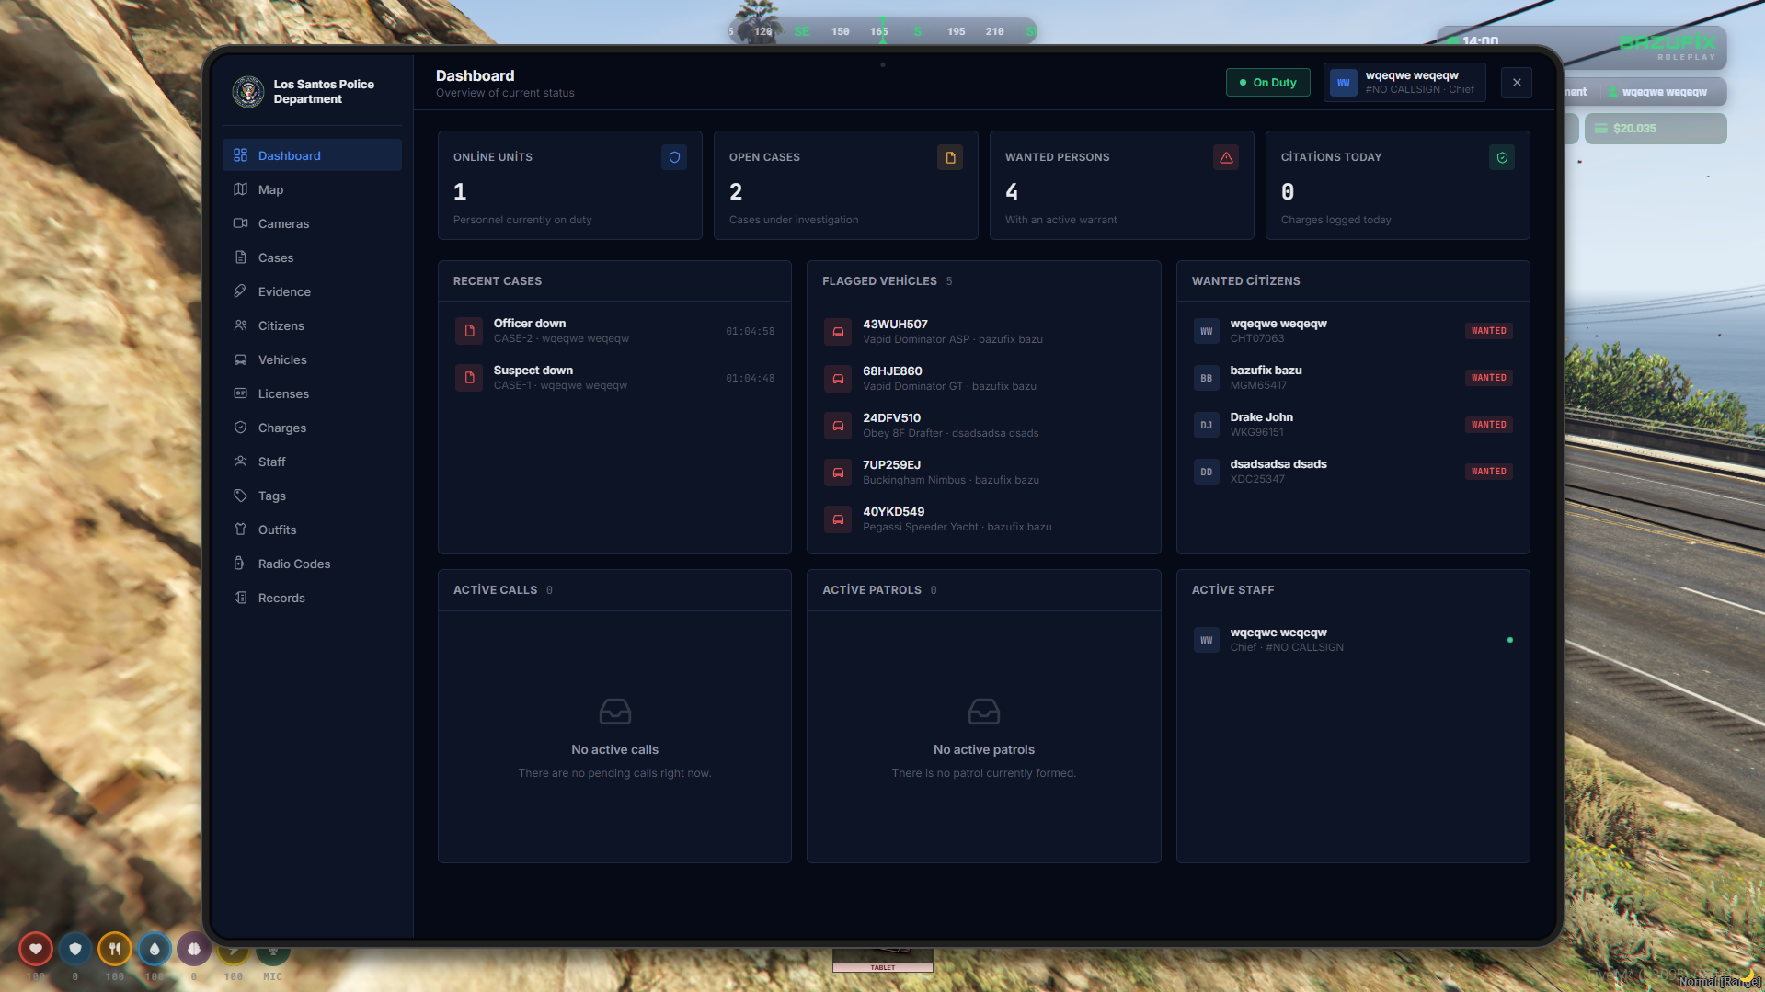Click the Charges shield icon in sidebar

[240, 428]
